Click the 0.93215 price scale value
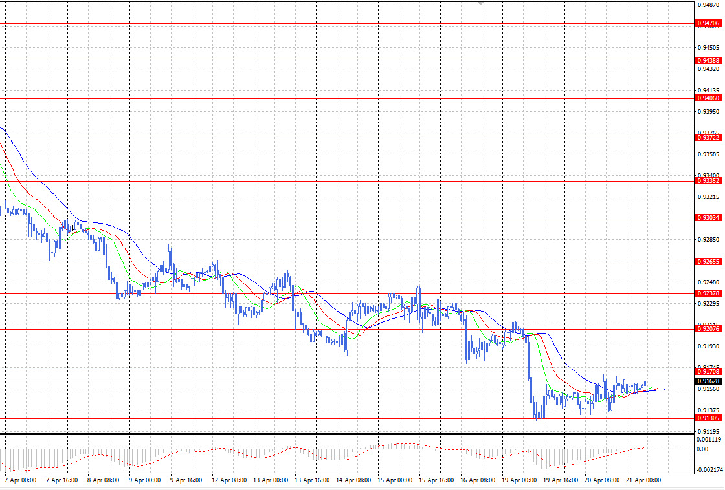 pos(708,197)
